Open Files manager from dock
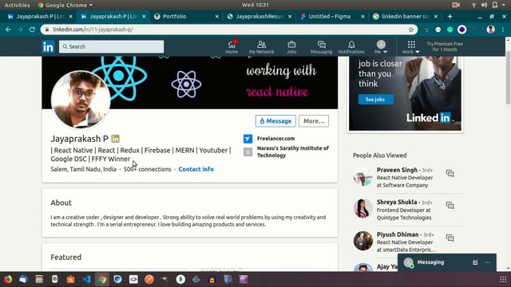This screenshot has height=287, width=511. coord(39,280)
